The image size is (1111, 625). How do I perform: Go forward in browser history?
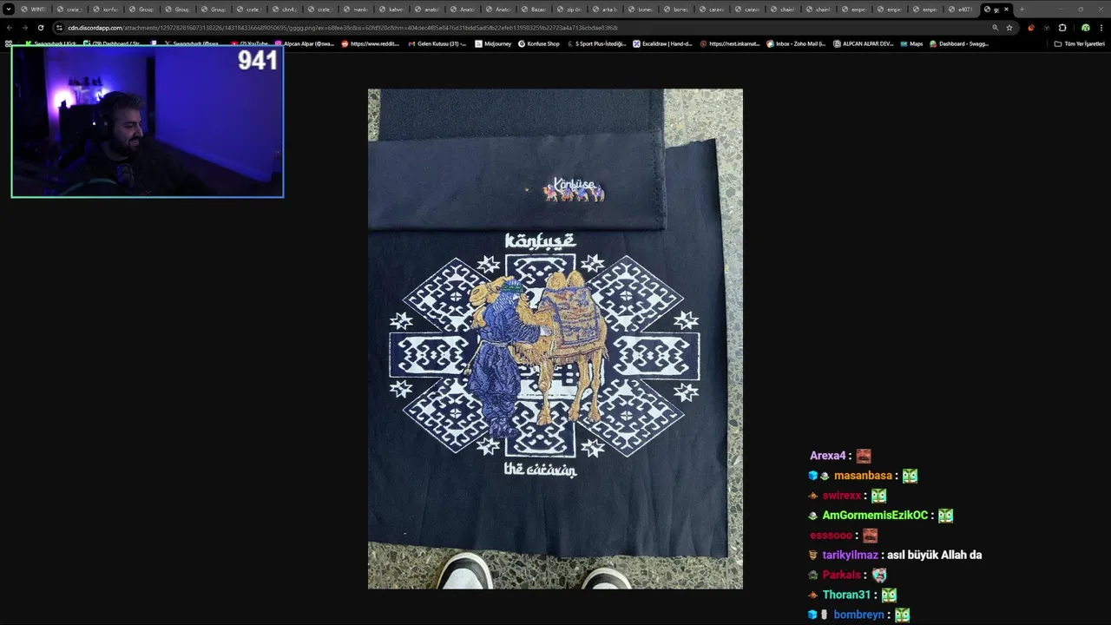coord(24,28)
